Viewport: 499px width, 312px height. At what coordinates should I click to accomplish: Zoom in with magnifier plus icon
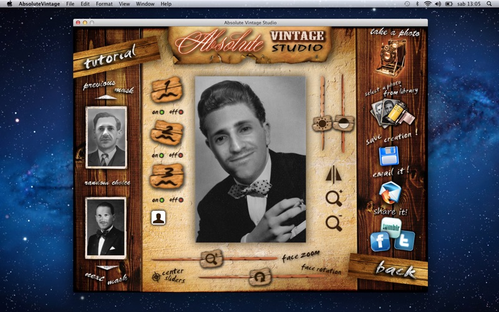334,198
